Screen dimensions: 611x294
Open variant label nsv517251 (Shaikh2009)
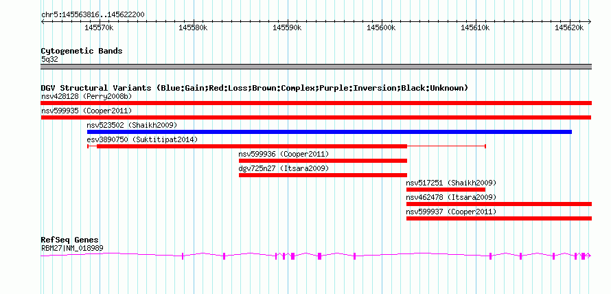[451, 183]
